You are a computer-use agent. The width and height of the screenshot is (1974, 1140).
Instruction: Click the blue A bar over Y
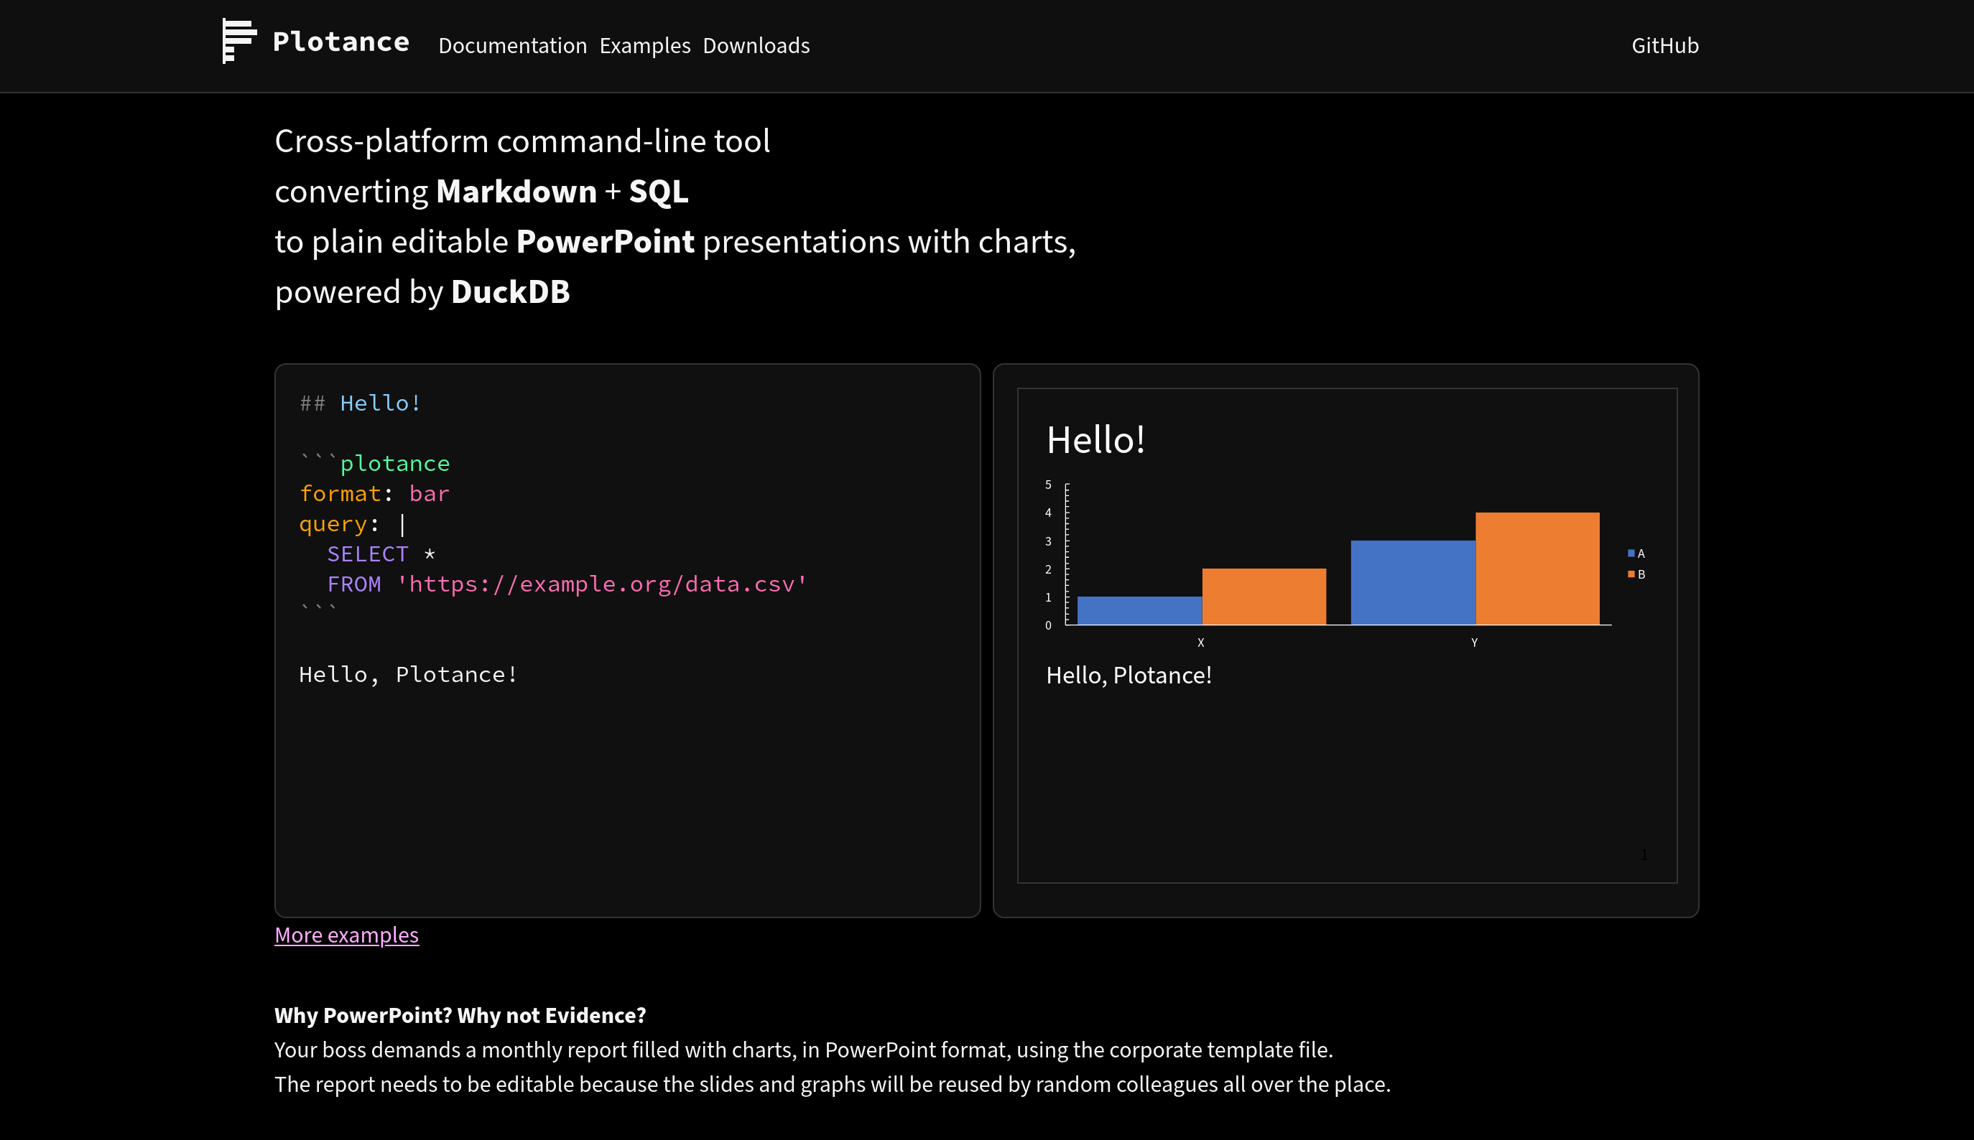point(1413,582)
